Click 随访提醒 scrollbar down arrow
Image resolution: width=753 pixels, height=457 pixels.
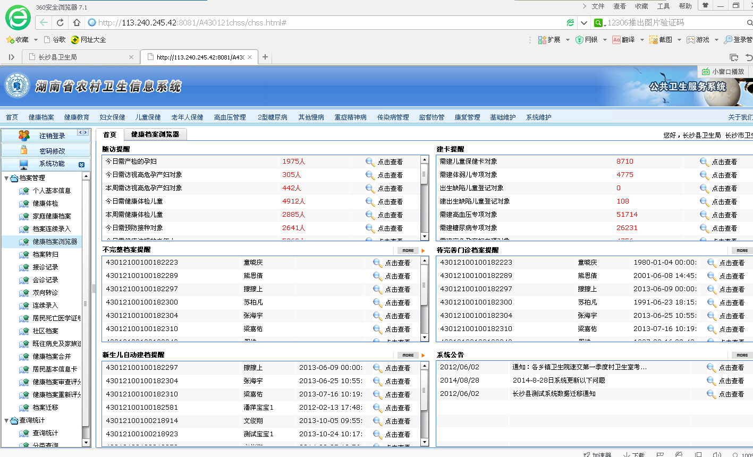[x=424, y=236]
